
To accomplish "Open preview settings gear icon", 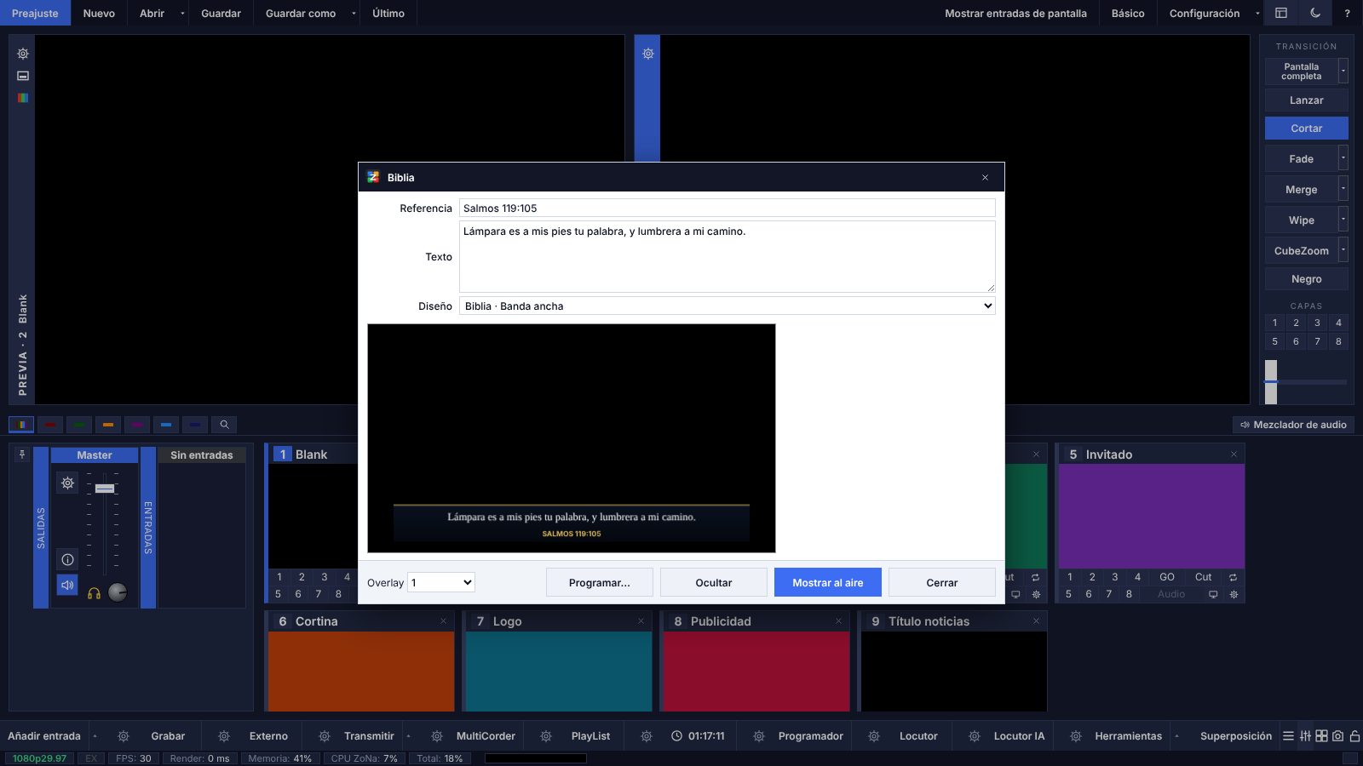I will coord(23,54).
